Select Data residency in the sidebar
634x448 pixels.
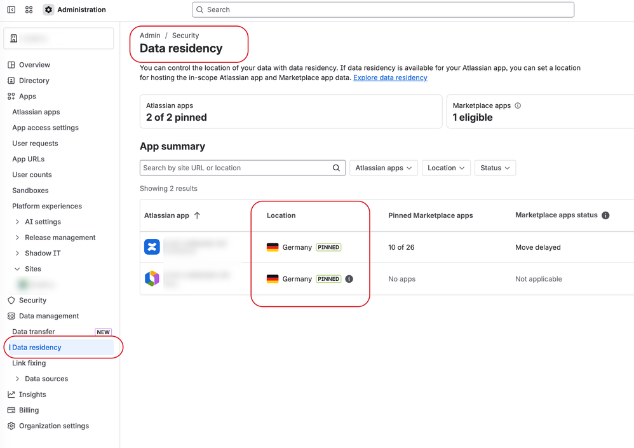pos(60,348)
